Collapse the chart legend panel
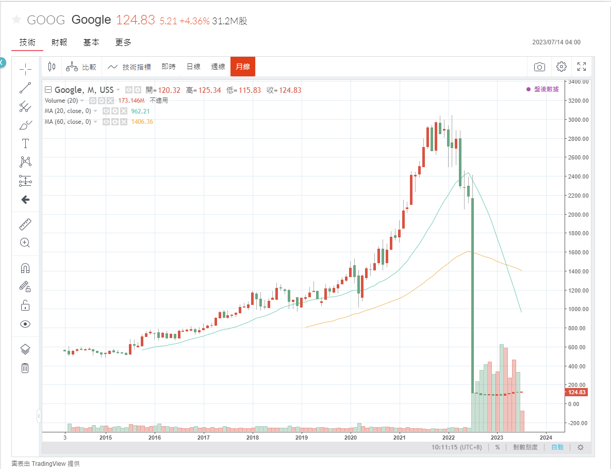Viewport: 611px width, 469px height. coord(47,89)
